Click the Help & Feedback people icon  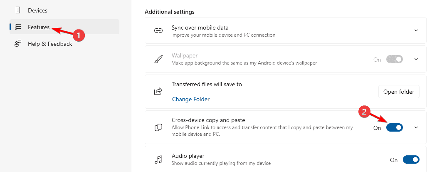[x=18, y=44]
